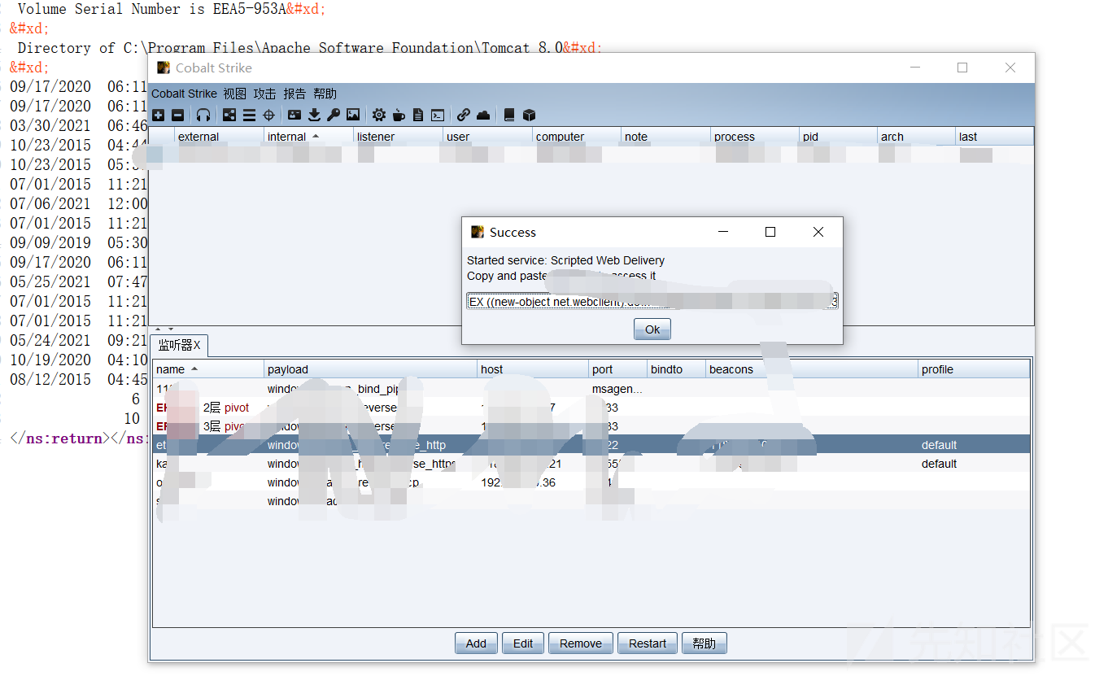Open Java signed applet coffee cup icon
The image size is (1108, 676).
[399, 115]
